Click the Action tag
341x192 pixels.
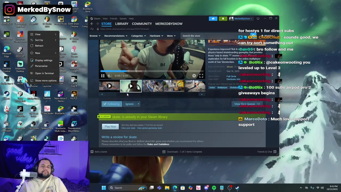tap(212, 87)
